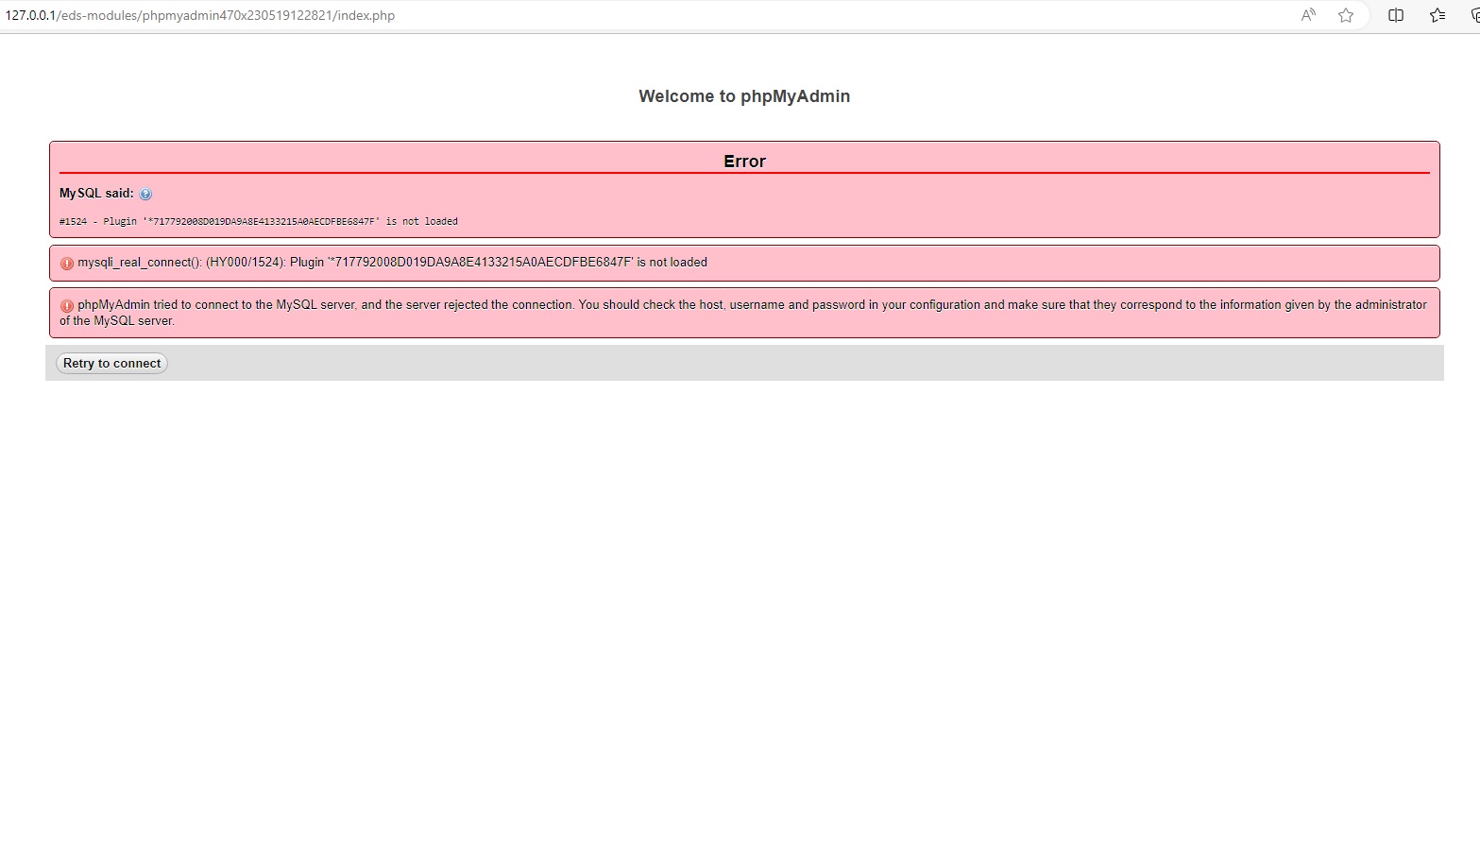Click the #1524 plugin not loaded message

[x=259, y=221]
